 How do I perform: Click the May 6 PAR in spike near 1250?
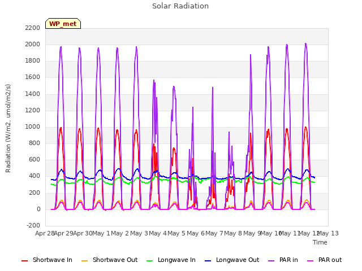[x=193, y=107]
